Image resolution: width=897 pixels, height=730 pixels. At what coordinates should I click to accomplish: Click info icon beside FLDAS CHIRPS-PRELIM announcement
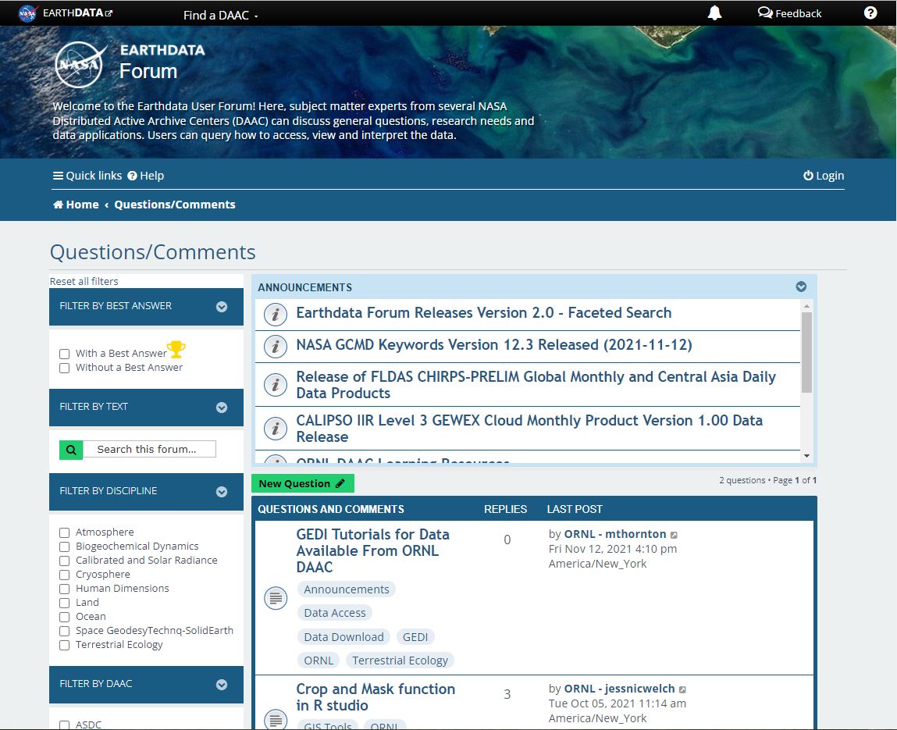(275, 385)
